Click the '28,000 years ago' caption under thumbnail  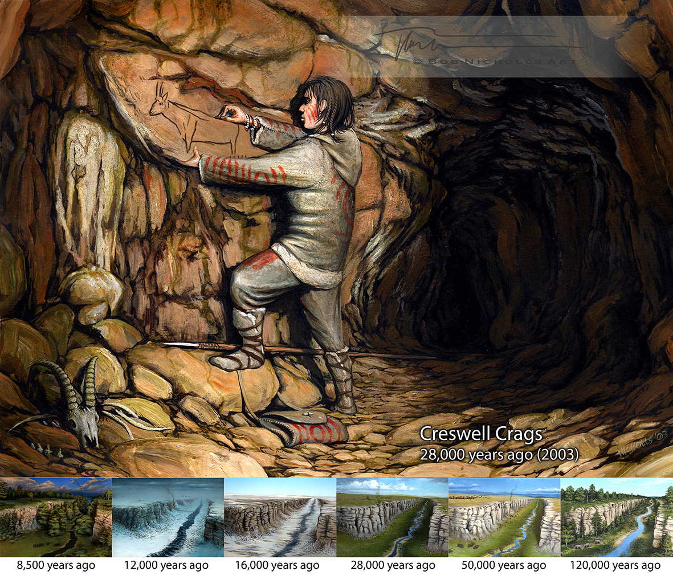[393, 565]
